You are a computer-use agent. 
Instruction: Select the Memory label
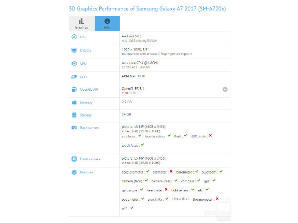(x=86, y=103)
